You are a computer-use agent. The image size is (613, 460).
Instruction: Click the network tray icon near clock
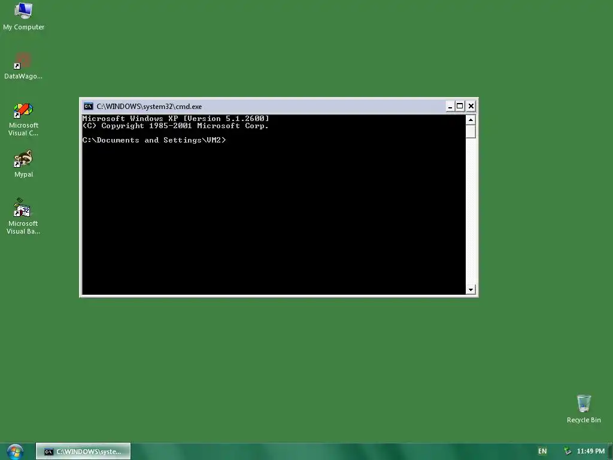(568, 452)
